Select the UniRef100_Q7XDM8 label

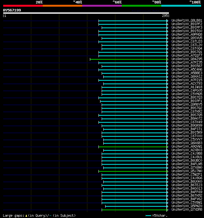pyautogui.click(x=187, y=209)
